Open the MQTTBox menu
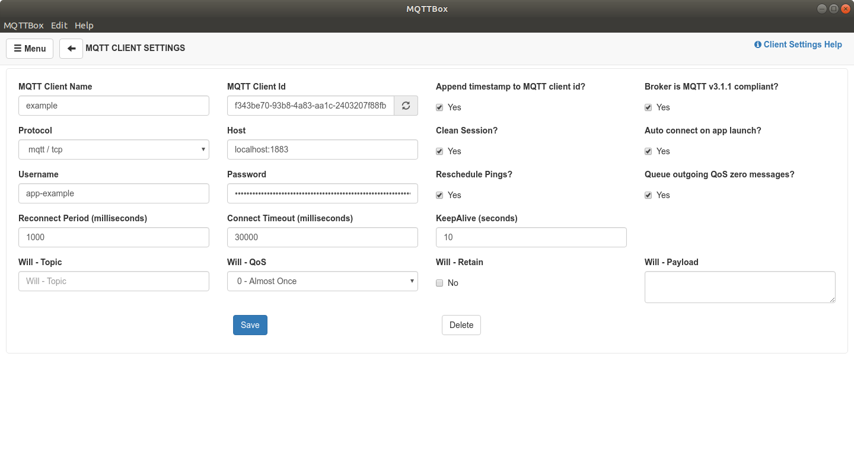854x468 pixels. (23, 26)
